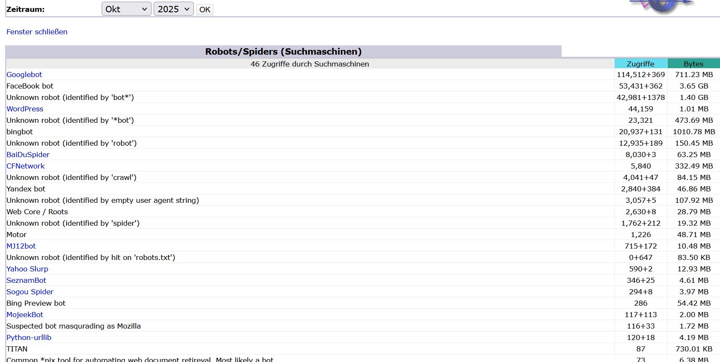This screenshot has width=720, height=362.
Task: Click TITAN bytes value 730.01 KB
Action: tap(694, 349)
